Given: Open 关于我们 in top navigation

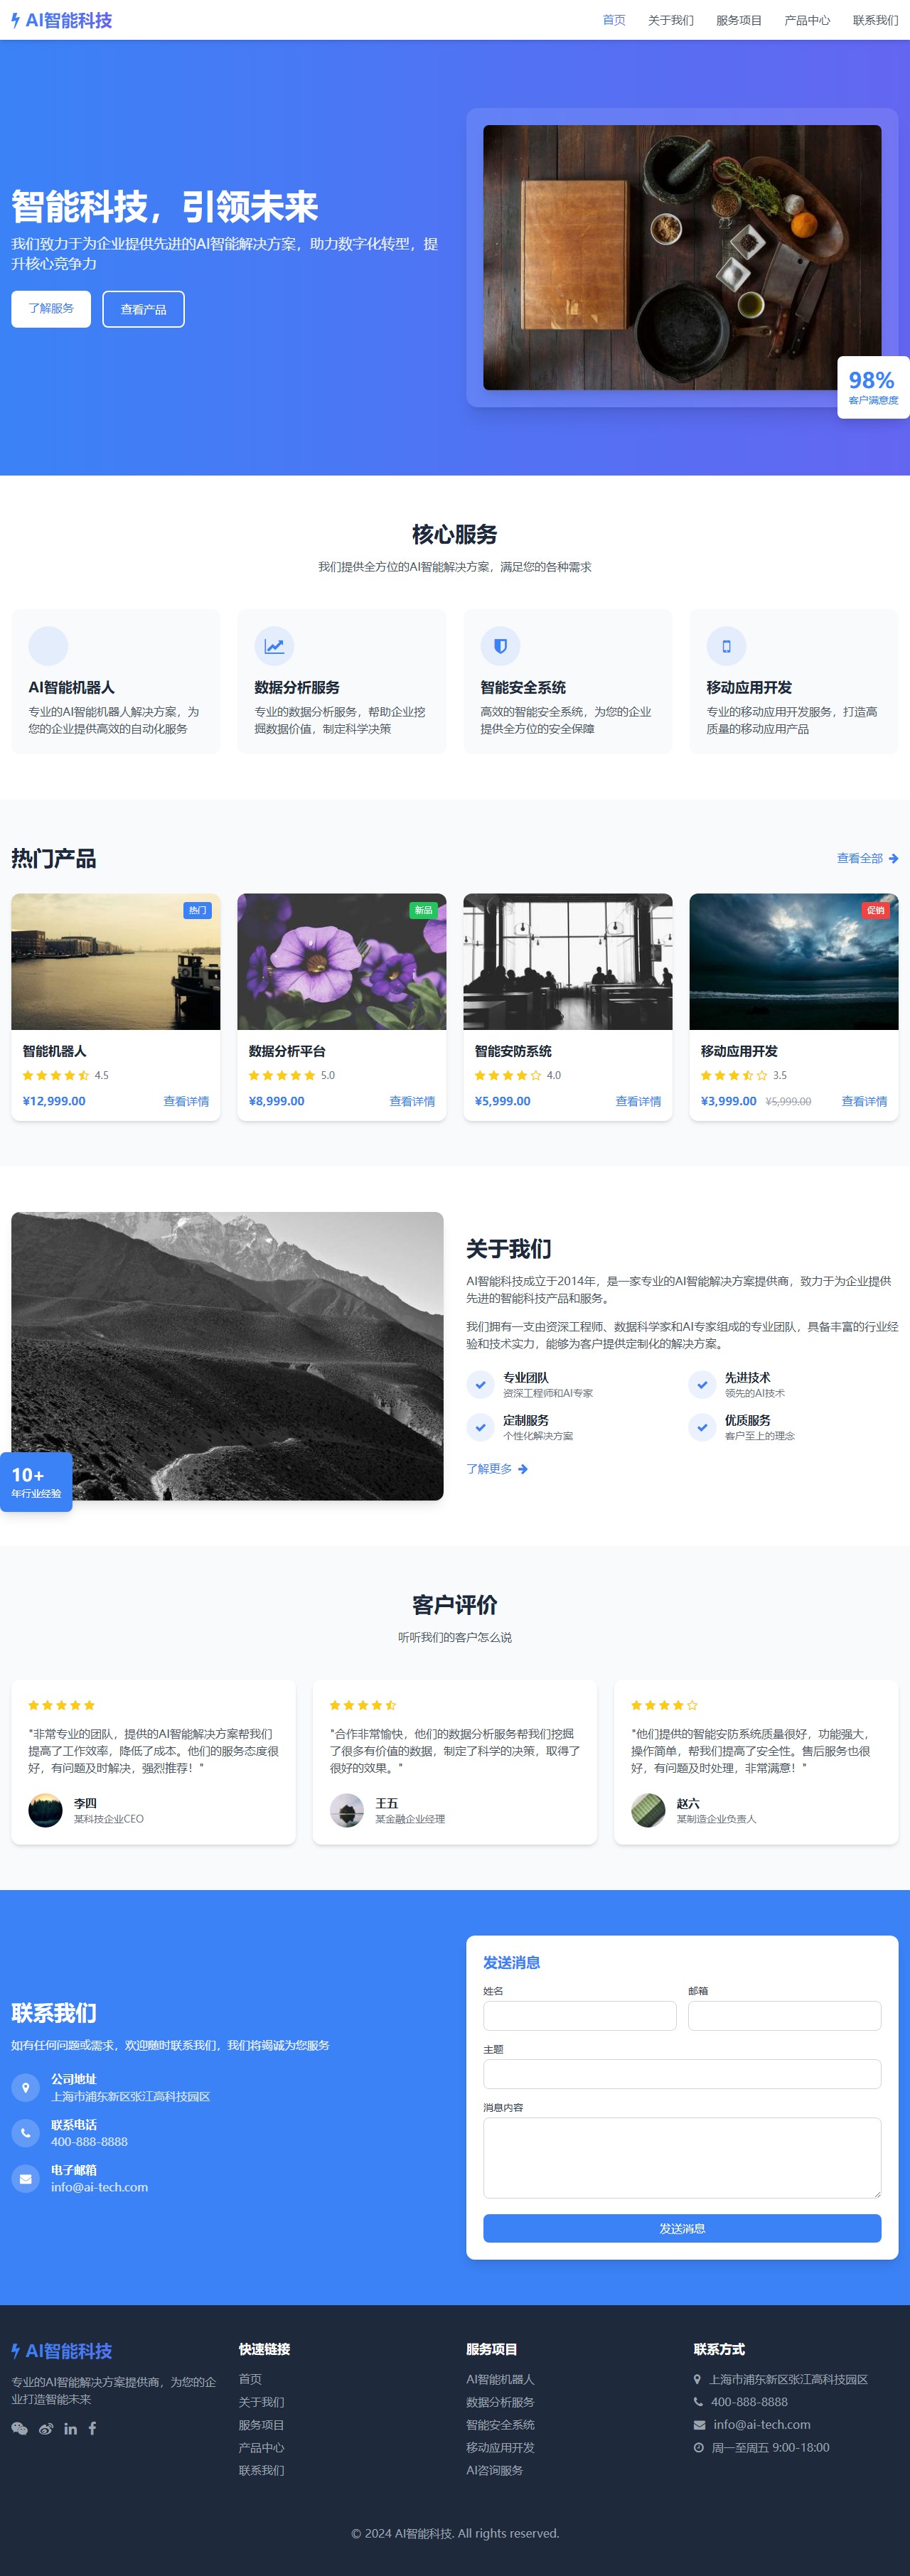Looking at the screenshot, I should [x=671, y=20].
